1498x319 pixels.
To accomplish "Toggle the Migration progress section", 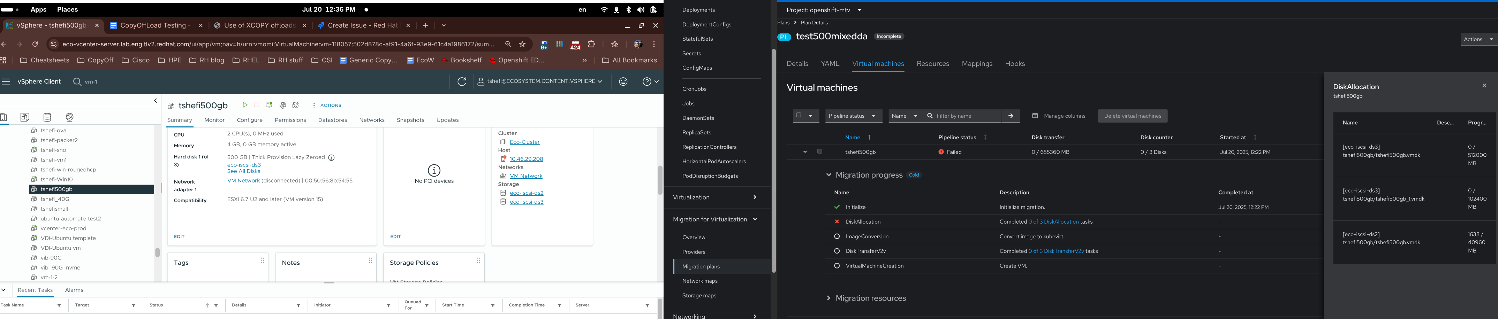I will click(829, 175).
